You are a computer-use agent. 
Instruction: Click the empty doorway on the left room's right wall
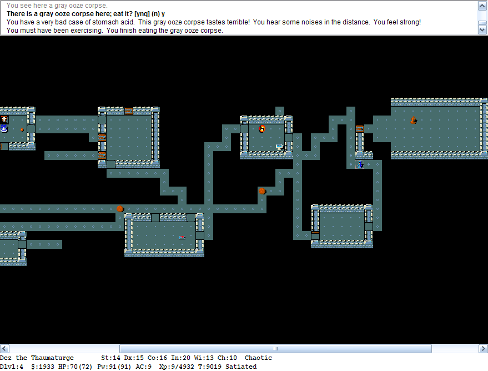31,128
